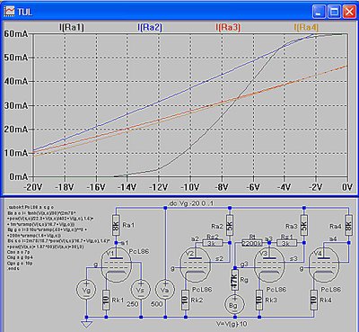
Task: Select the Bg behavioral source symbol
Action: pos(234,304)
